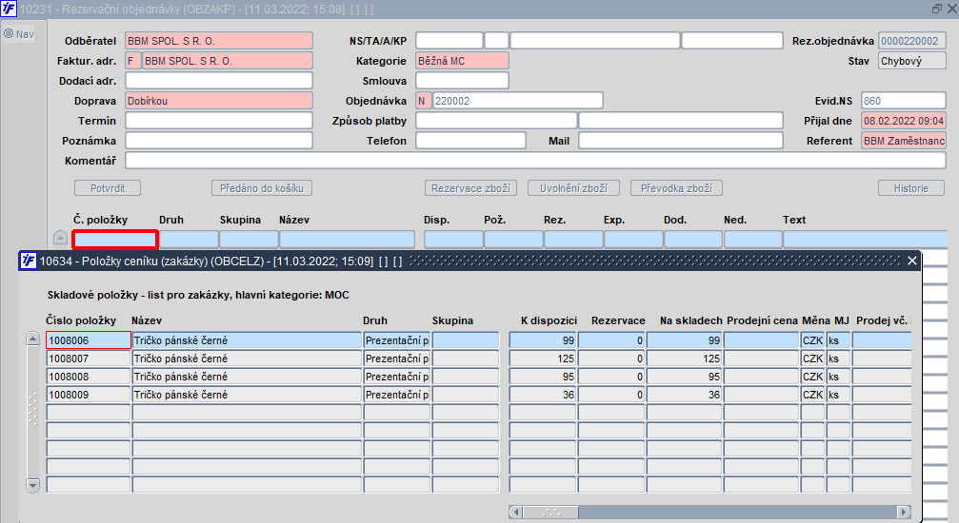959x523 pixels.
Task: Click the Termín input field
Action: pyautogui.click(x=219, y=121)
